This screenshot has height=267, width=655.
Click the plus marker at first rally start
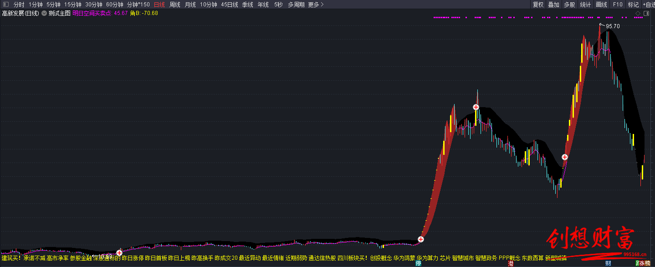421,239
